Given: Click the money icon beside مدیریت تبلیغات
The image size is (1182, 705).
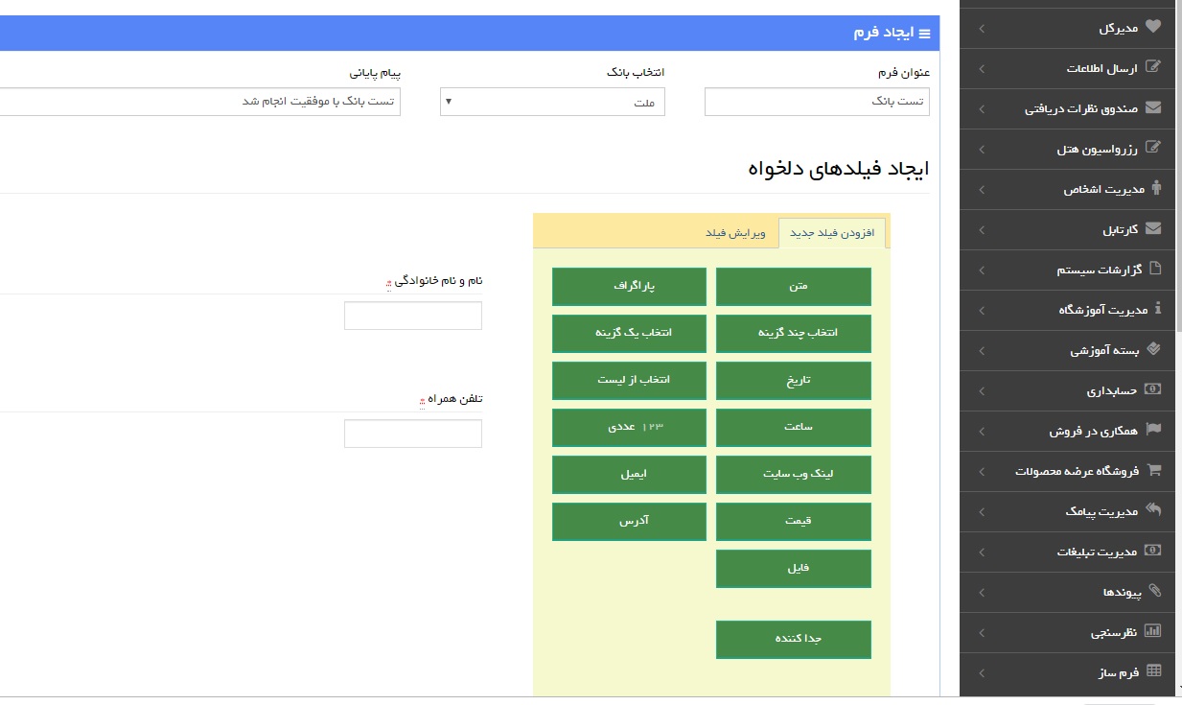Looking at the screenshot, I should pos(1153,552).
